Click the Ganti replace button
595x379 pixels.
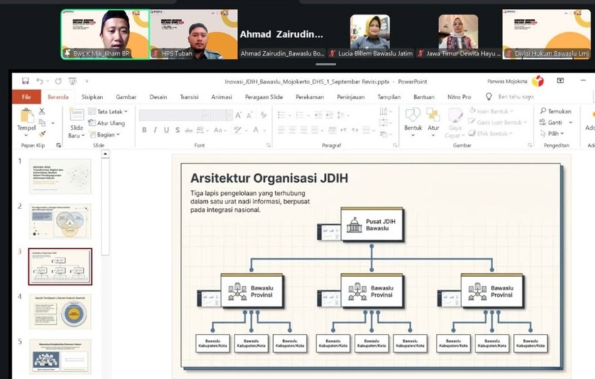click(x=551, y=123)
